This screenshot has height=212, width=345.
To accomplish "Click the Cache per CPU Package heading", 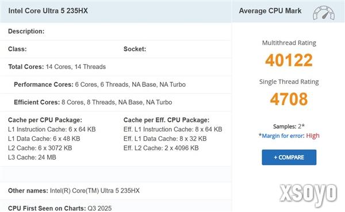I will pyautogui.click(x=45, y=120).
